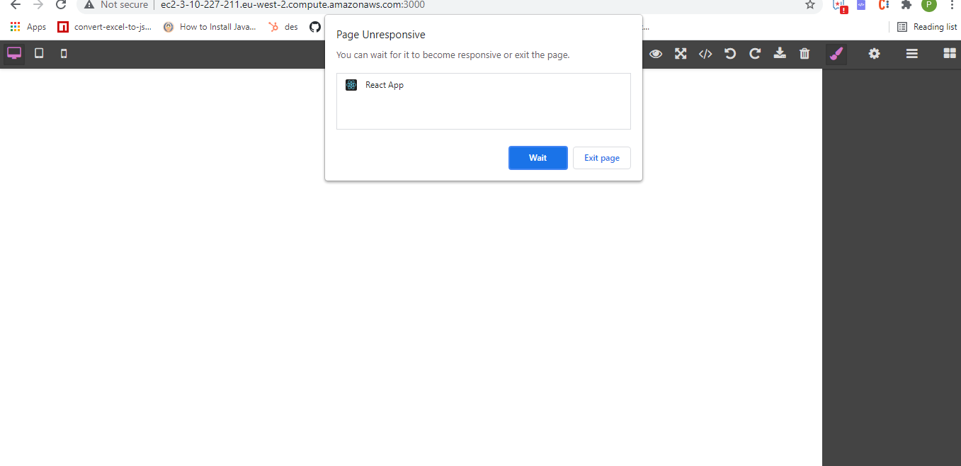
Task: Open the style manager paintbrush panel
Action: [x=836, y=54]
